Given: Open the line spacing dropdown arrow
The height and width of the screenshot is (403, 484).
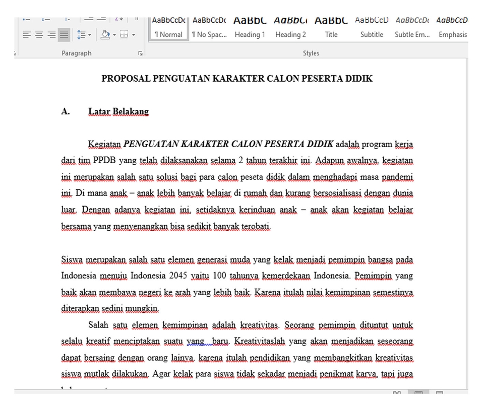Looking at the screenshot, I should [x=90, y=35].
